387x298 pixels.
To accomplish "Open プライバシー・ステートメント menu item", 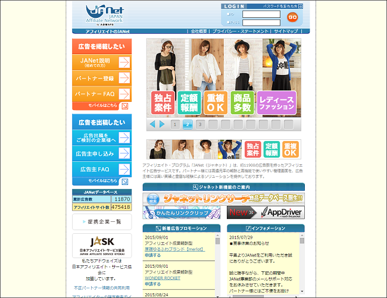I will [x=240, y=32].
